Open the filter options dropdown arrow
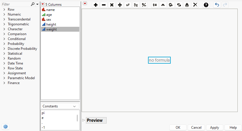Screen dimensions: 242x131 coord(37,4)
